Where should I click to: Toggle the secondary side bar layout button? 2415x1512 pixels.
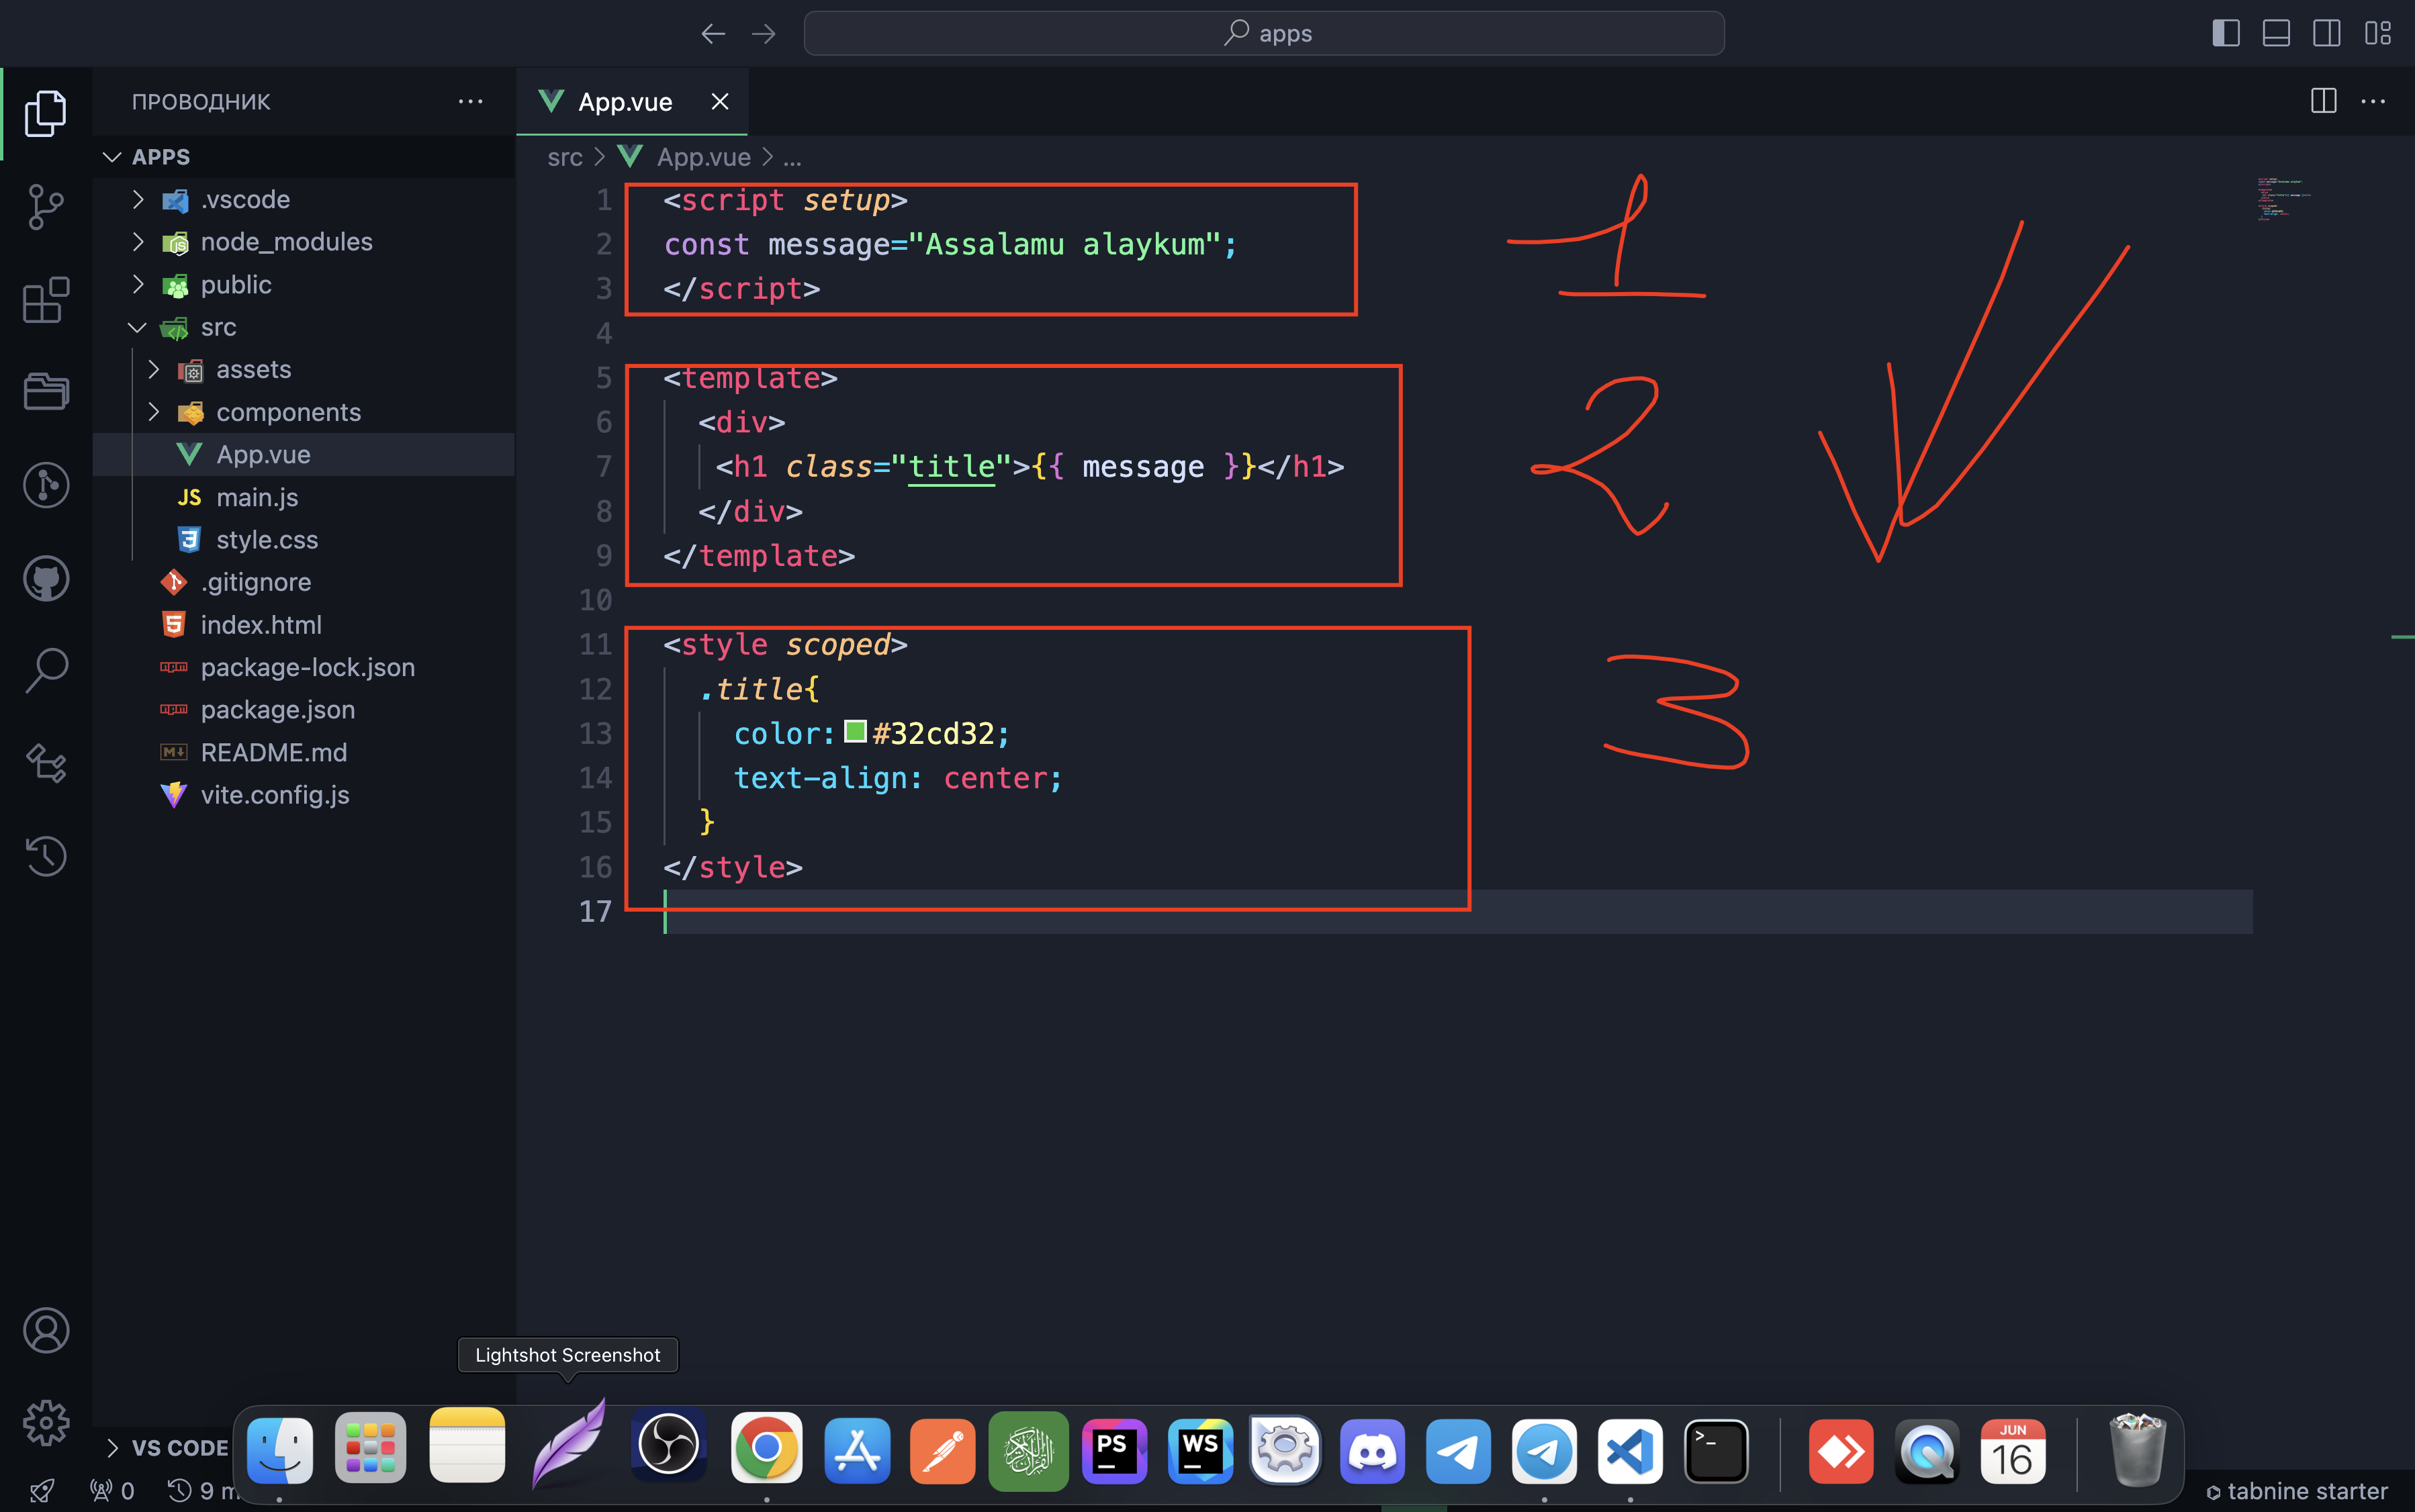[x=2326, y=33]
